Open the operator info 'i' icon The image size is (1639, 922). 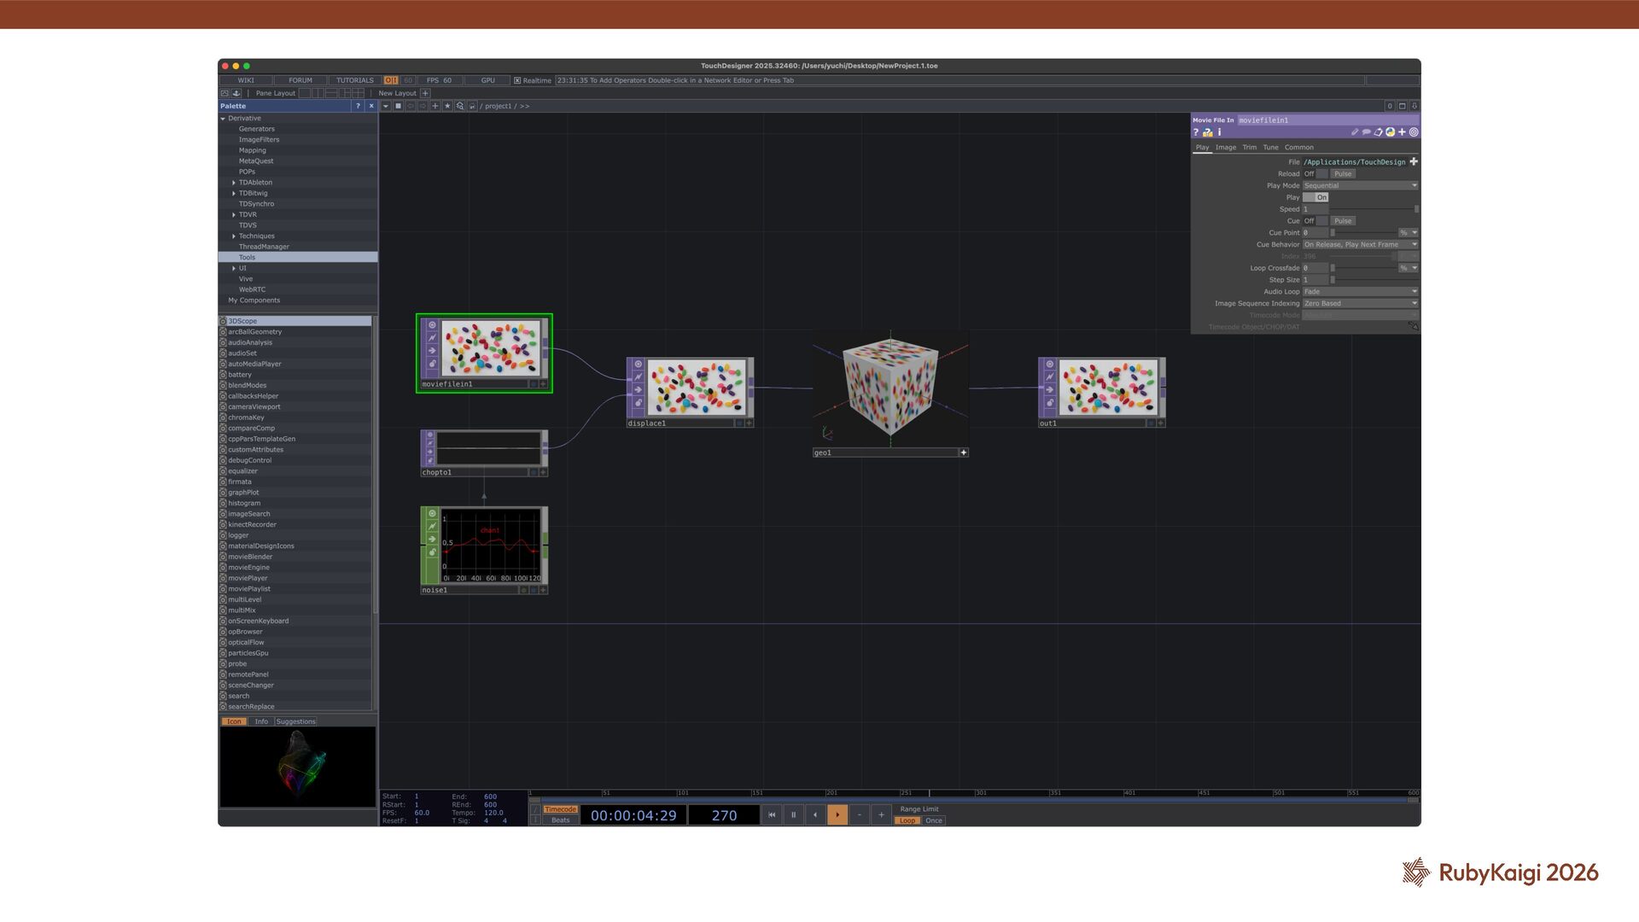(1219, 132)
